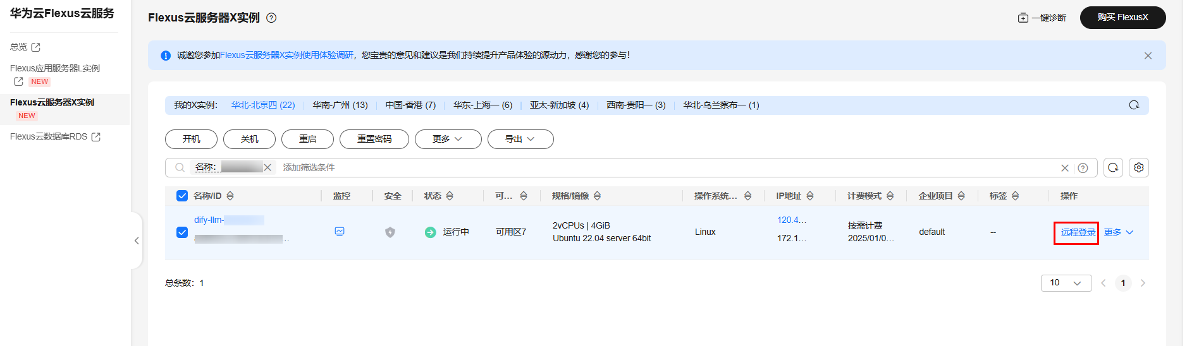Viewport: 1187px width, 346px height.
Task: Open search help question-mark icon
Action: click(1083, 168)
